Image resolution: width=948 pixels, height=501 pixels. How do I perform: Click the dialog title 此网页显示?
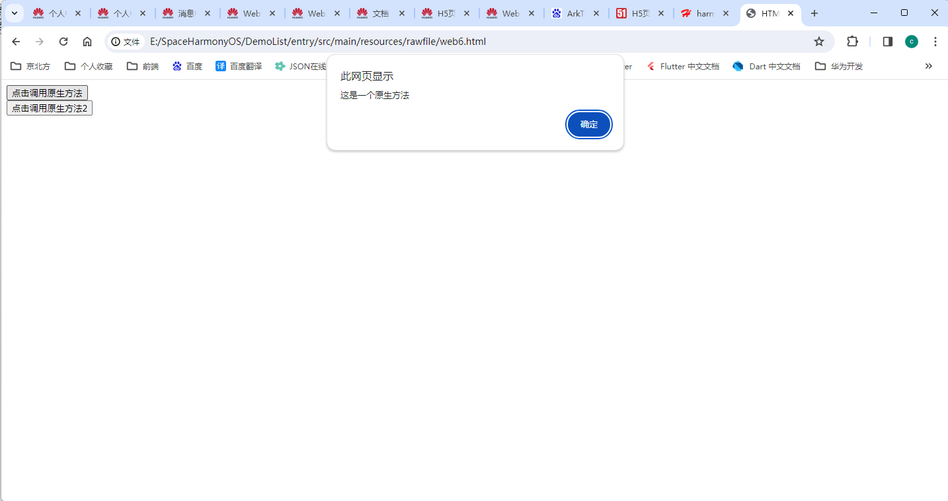point(367,77)
